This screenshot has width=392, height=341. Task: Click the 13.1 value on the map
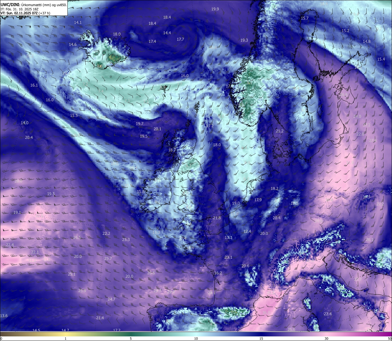228,238
